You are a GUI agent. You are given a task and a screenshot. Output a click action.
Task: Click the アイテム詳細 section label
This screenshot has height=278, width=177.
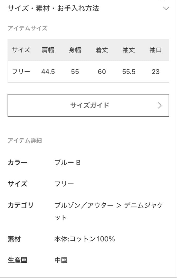[x=25, y=141]
